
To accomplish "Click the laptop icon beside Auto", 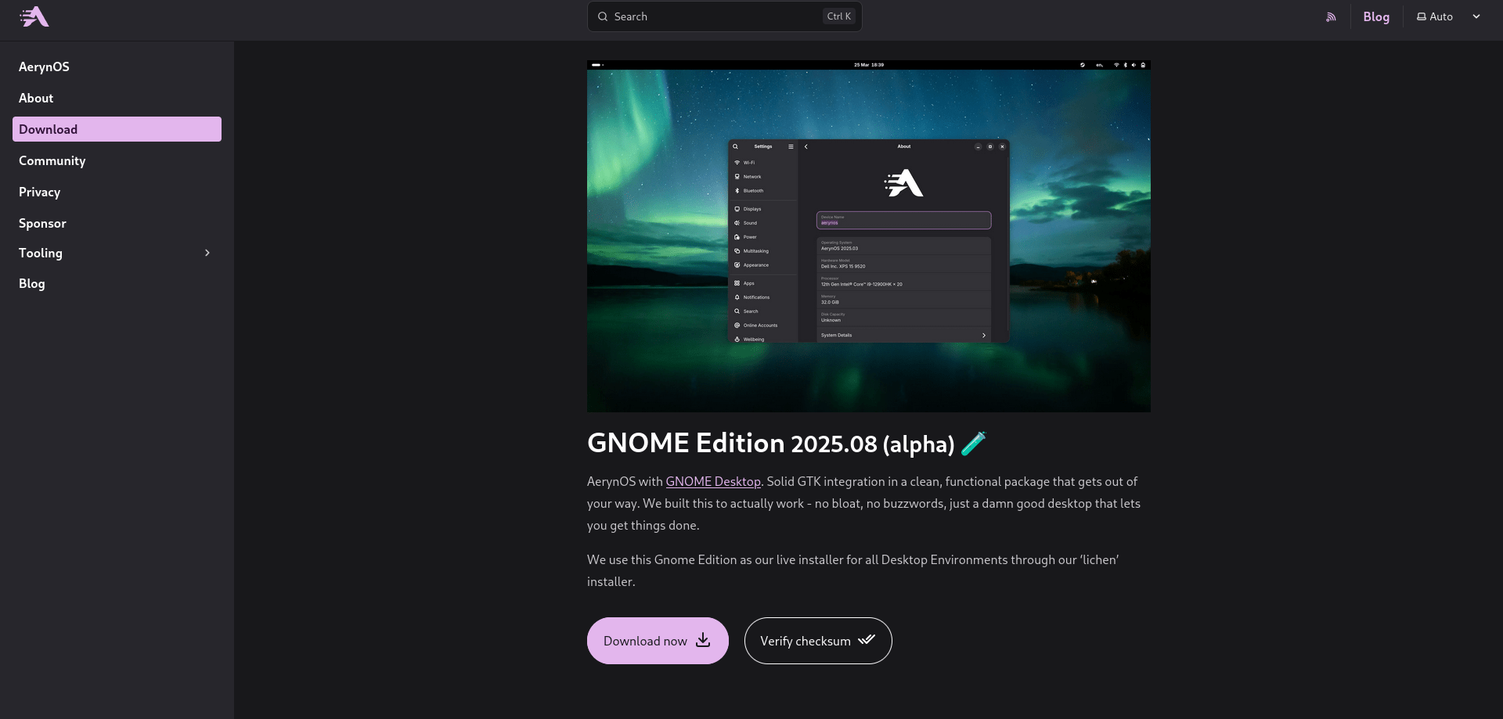I will click(x=1422, y=16).
